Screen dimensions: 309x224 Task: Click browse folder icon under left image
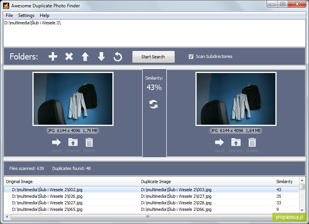(73, 142)
